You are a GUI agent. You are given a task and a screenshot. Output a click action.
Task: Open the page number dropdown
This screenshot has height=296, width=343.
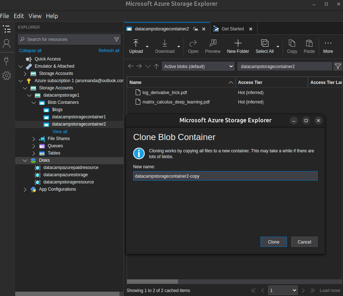(283, 290)
